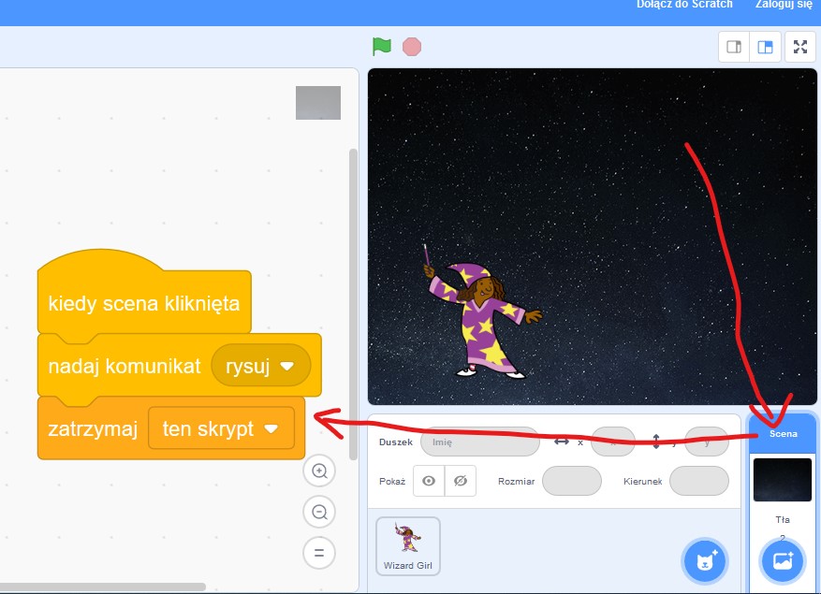Open the choose a backdrop button
Screen dimensions: 821x594
[783, 561]
